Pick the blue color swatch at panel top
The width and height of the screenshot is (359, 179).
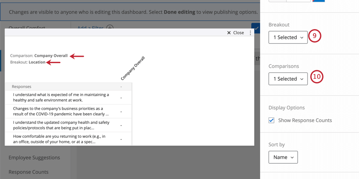(x=318, y=1)
